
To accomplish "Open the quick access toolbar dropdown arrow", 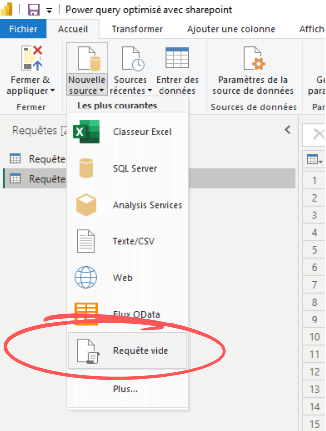I will [x=49, y=10].
